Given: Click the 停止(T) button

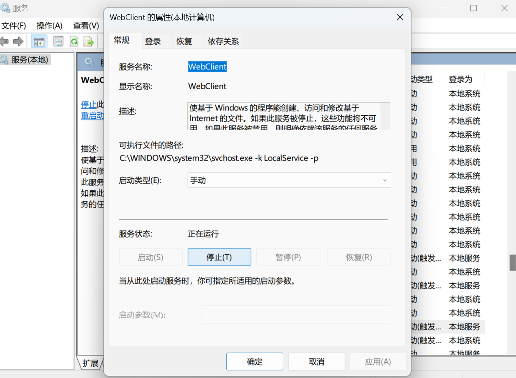Looking at the screenshot, I should (x=219, y=257).
